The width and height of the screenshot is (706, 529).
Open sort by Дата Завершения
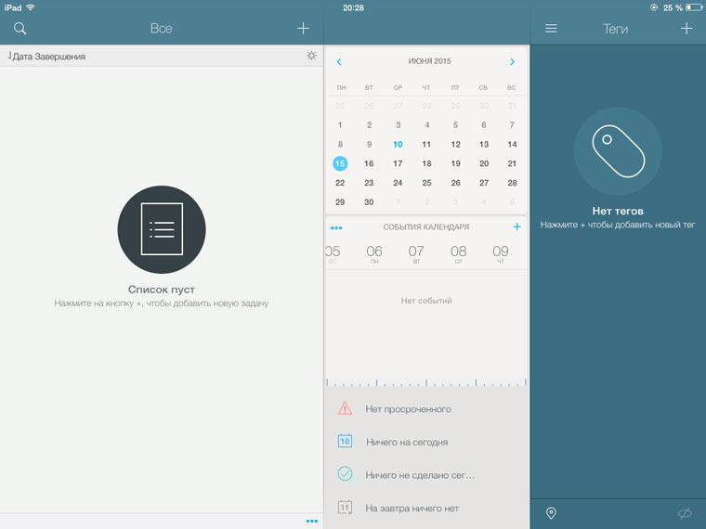coord(46,57)
